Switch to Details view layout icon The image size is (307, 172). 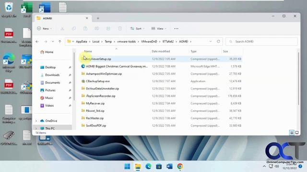point(292,133)
